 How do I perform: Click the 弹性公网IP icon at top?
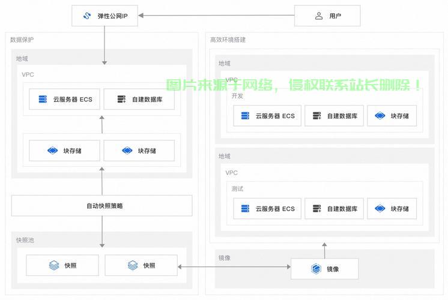point(88,16)
